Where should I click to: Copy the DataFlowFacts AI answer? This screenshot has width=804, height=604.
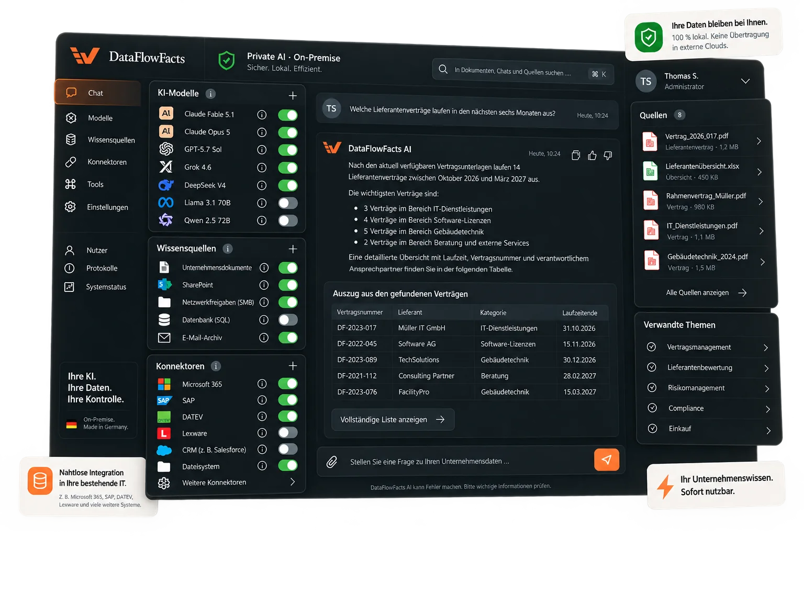576,155
